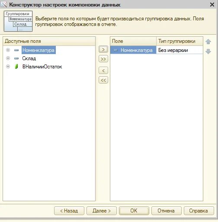Click the dash icon in the selected Номенклатура row
The image size is (218, 222).
(x=115, y=50)
